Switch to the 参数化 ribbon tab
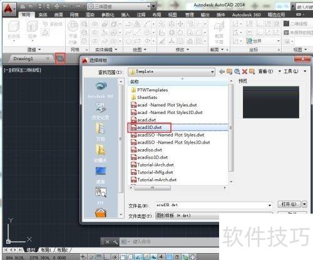The height and width of the screenshot is (260, 313). pos(108,15)
